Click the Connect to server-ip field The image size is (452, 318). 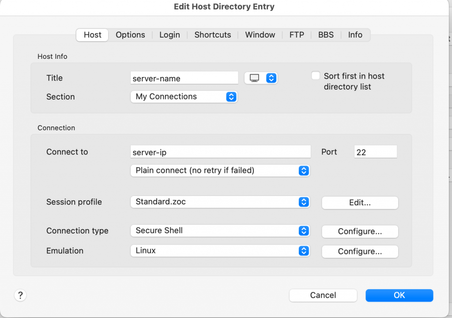[x=221, y=152]
